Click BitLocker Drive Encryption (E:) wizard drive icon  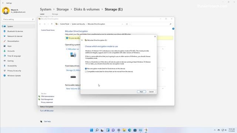[86, 40]
